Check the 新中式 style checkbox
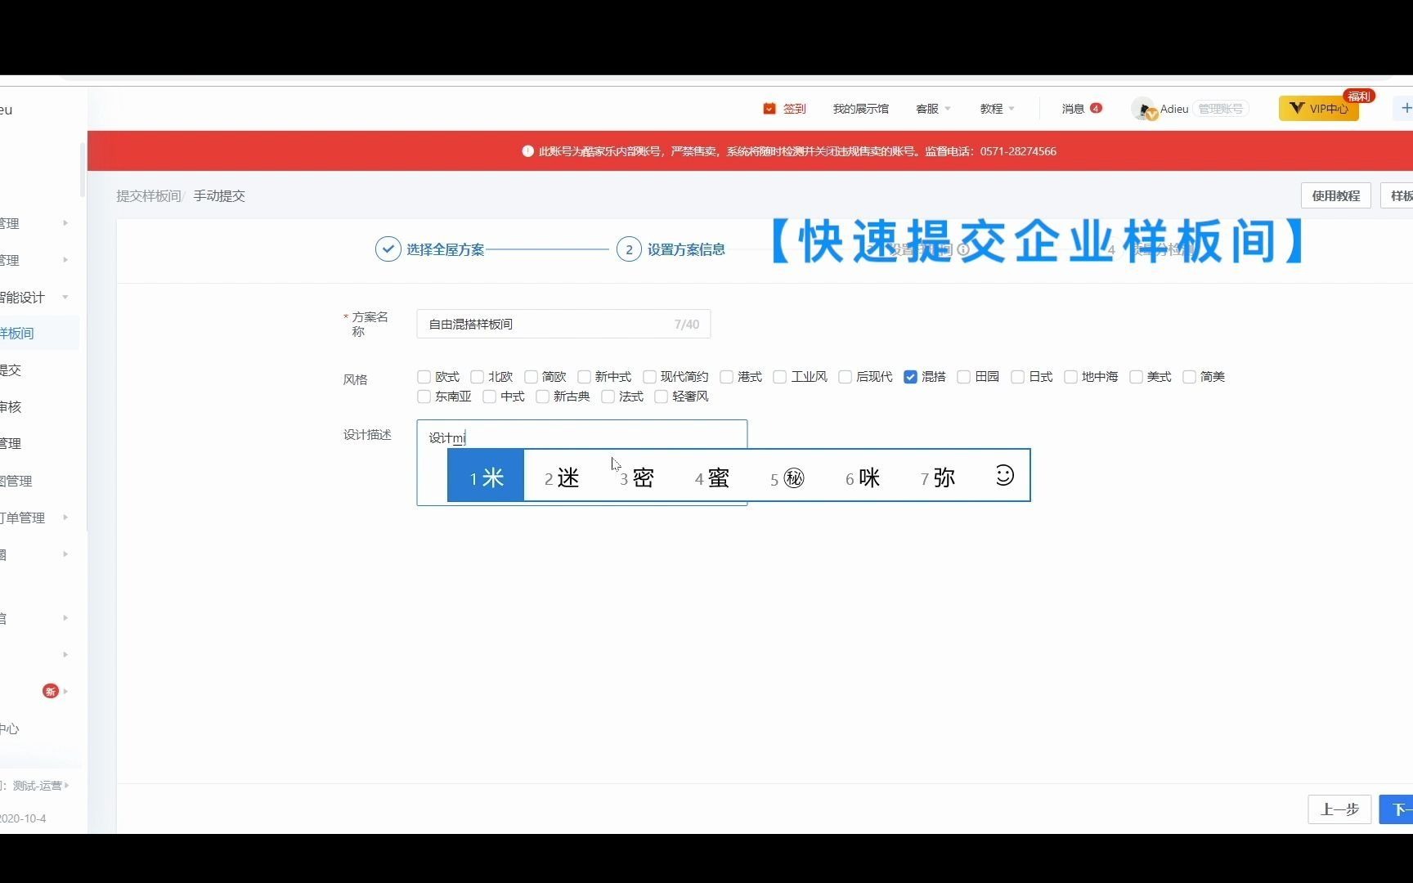This screenshot has width=1413, height=883. point(584,377)
